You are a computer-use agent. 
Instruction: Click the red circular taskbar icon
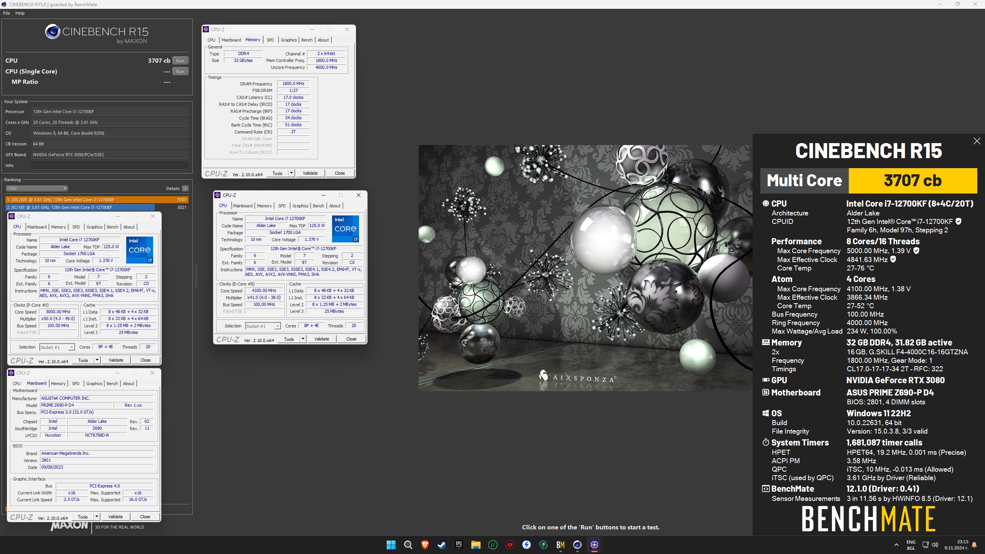pos(509,545)
